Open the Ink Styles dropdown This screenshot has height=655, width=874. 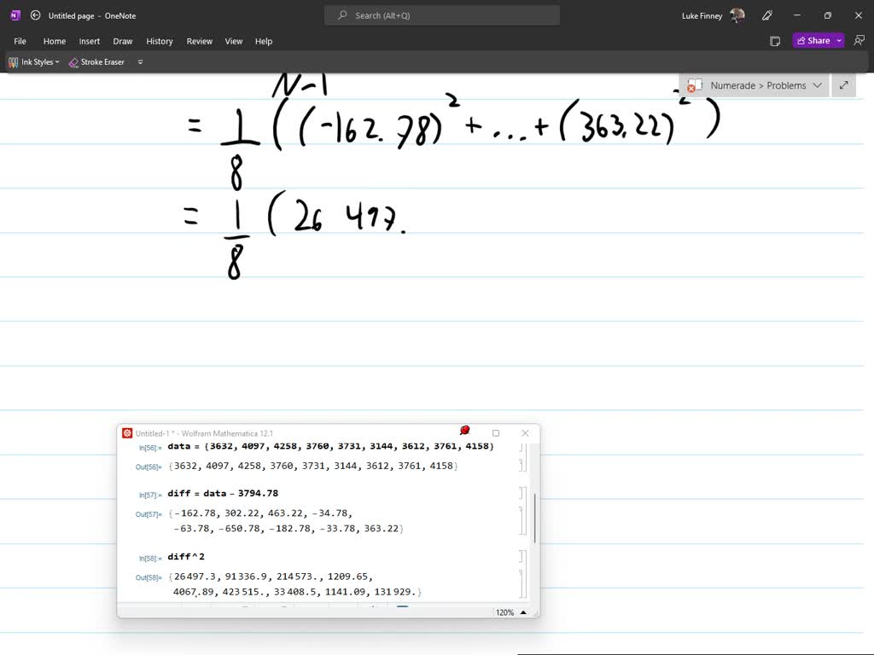coord(34,61)
